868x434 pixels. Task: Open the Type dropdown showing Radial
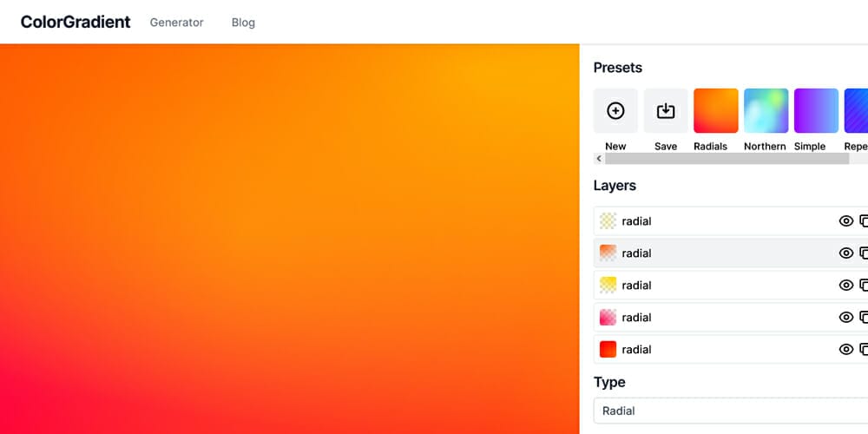729,411
